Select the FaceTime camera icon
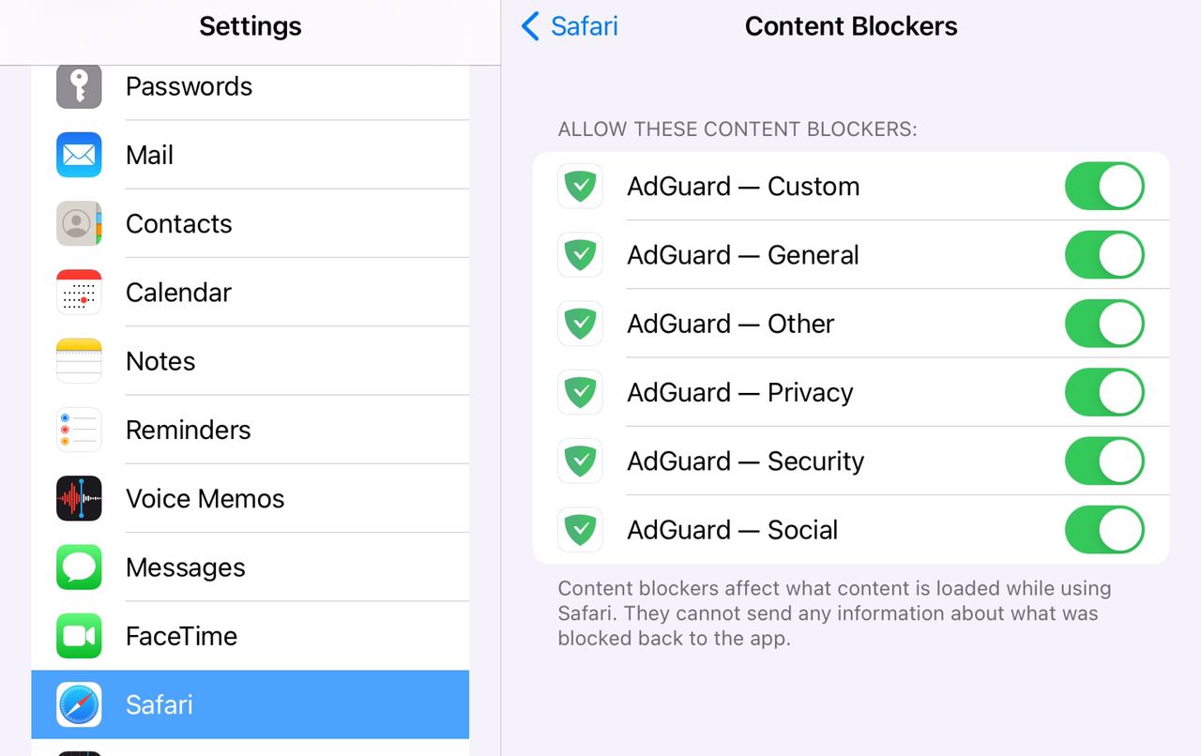The width and height of the screenshot is (1201, 756). pos(79,636)
